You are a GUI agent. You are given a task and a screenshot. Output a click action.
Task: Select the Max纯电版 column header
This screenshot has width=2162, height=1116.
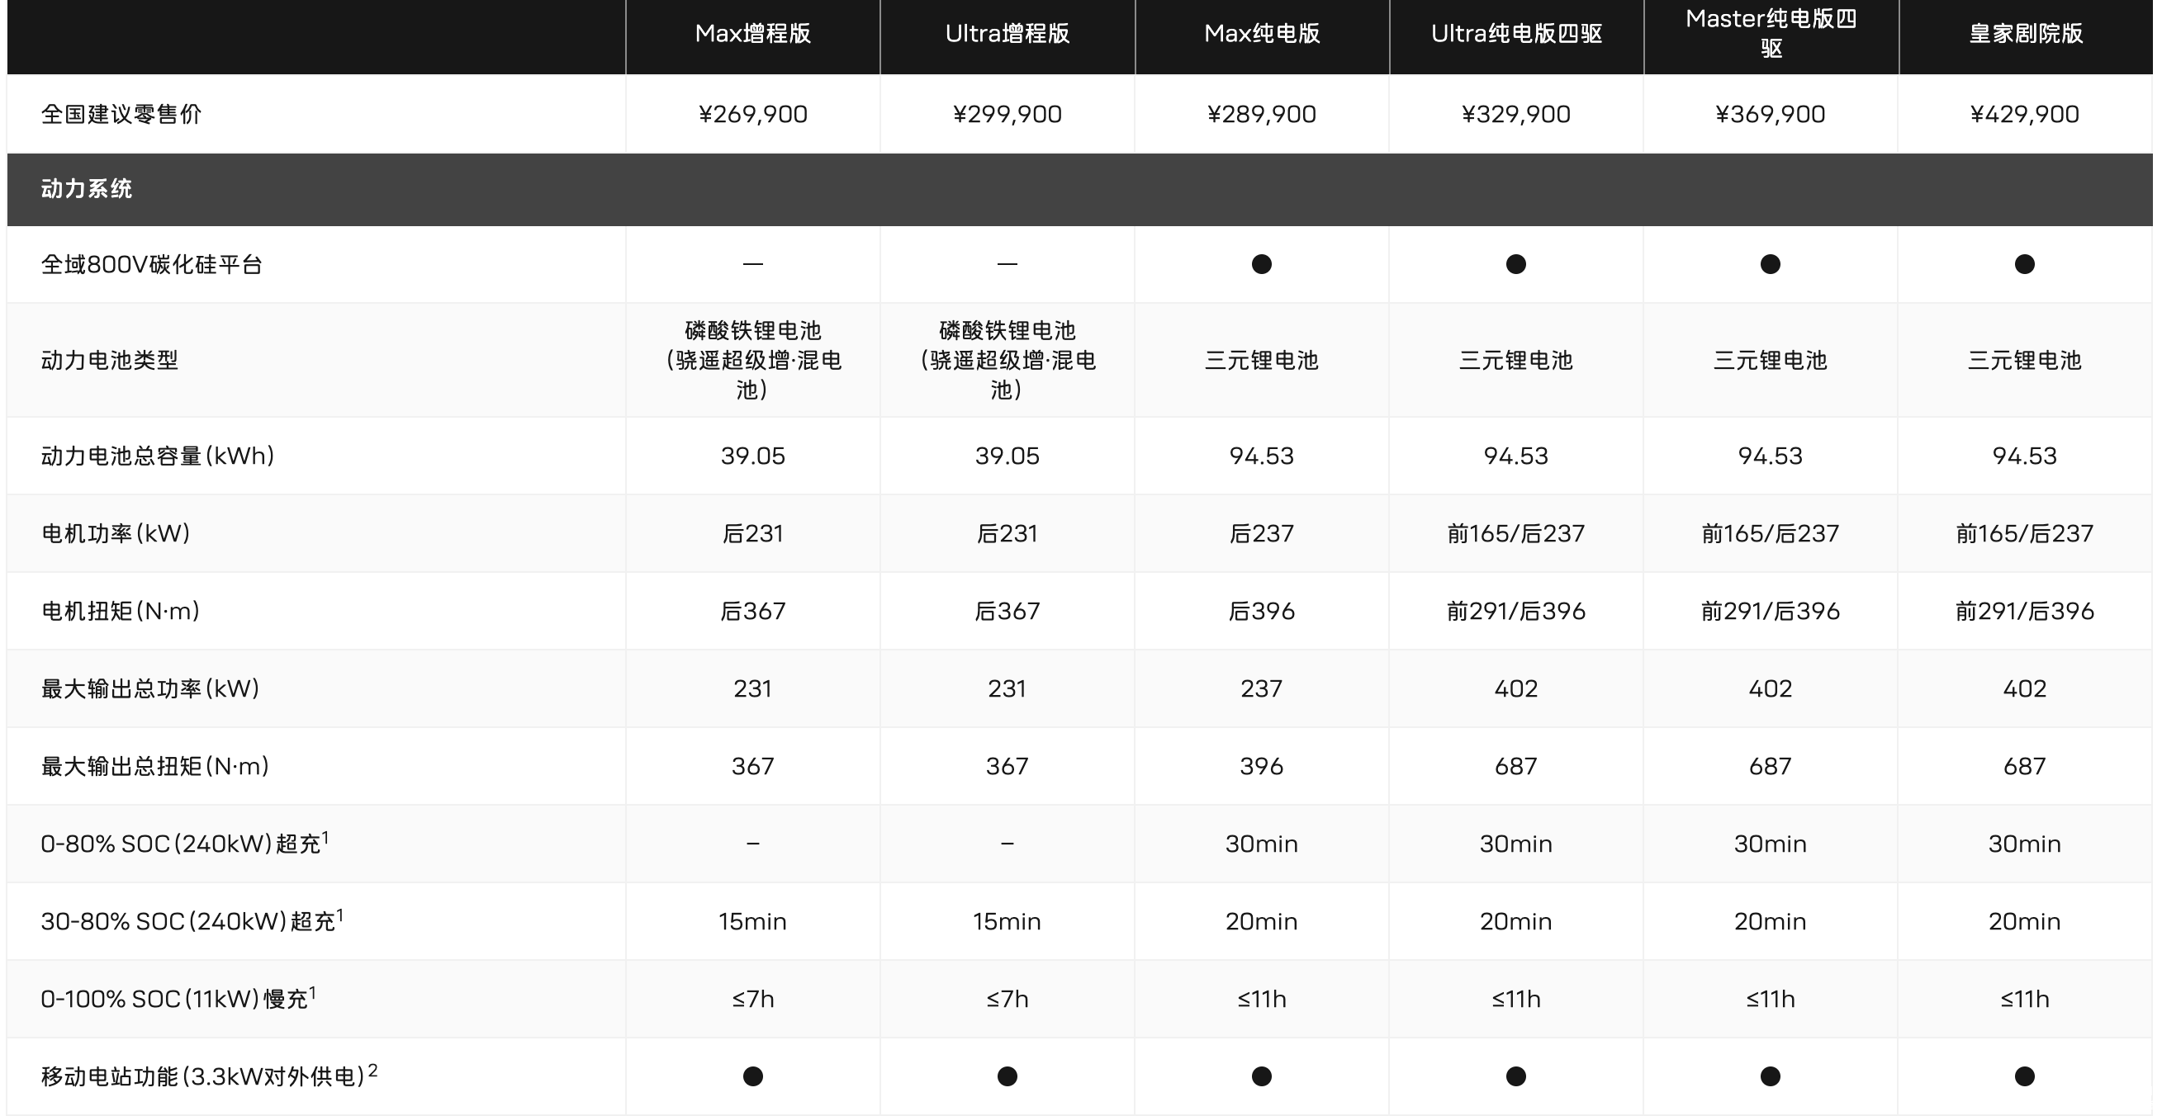click(1262, 34)
